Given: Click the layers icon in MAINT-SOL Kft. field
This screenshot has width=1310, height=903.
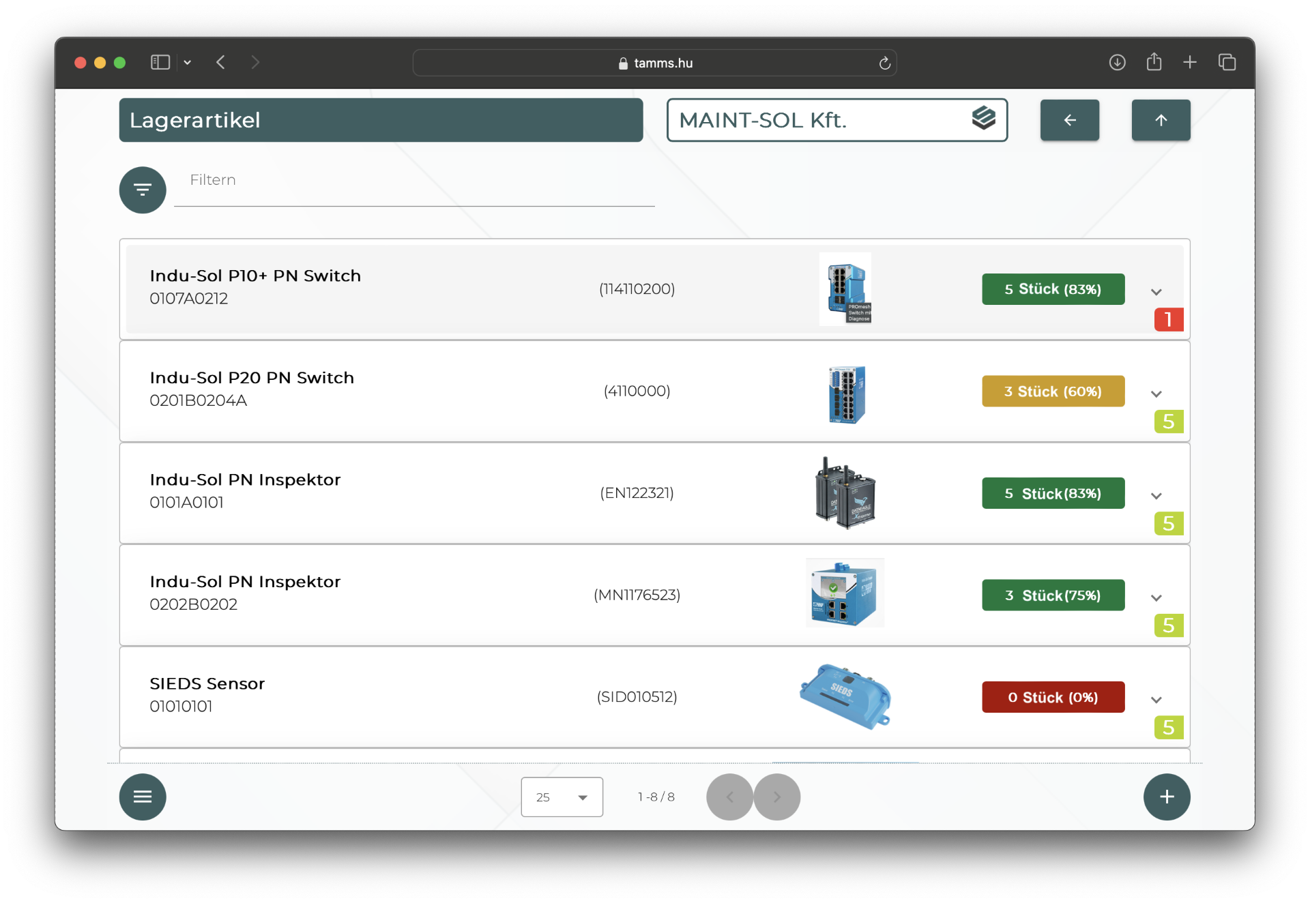Looking at the screenshot, I should tap(983, 119).
